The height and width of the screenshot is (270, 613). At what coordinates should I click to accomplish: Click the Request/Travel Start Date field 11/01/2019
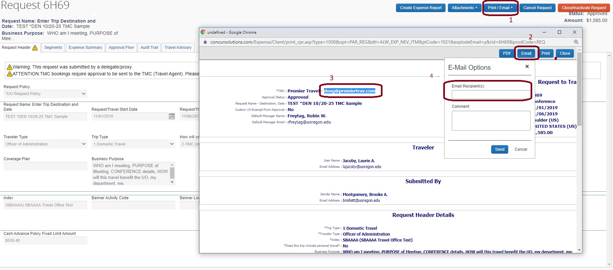coord(130,116)
